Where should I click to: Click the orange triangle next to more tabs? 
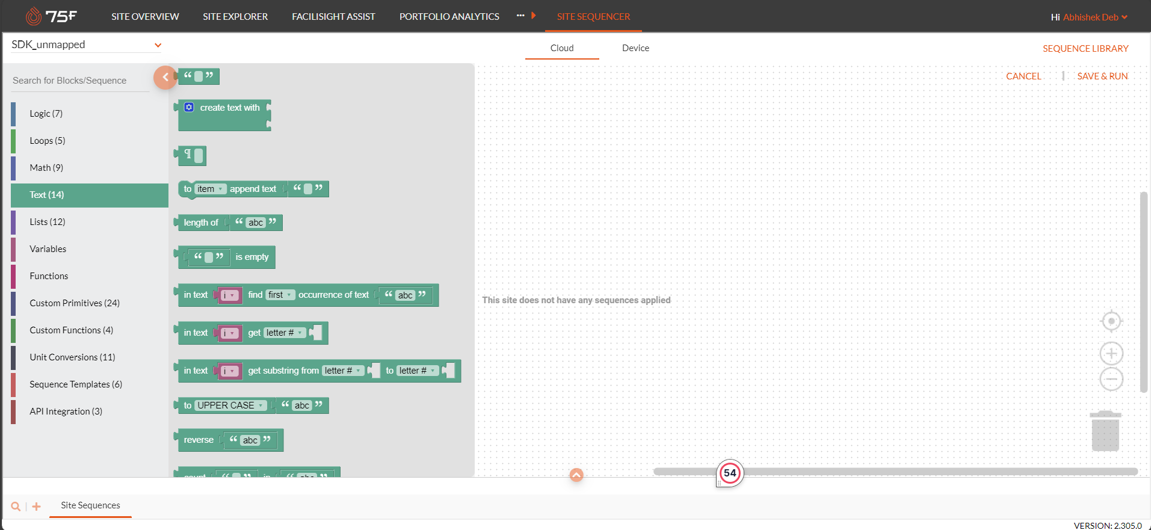[533, 16]
